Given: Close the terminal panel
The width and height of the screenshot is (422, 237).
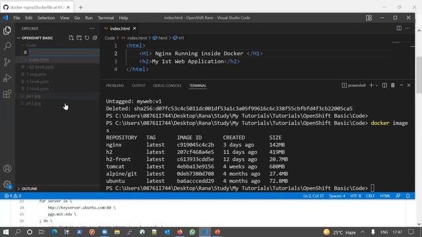Looking at the screenshot, I should click(409, 86).
